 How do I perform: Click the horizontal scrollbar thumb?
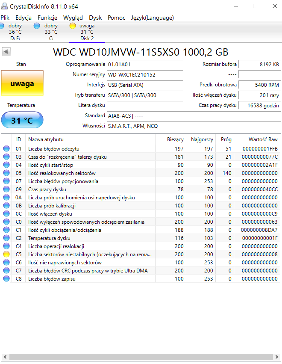(x=141, y=357)
